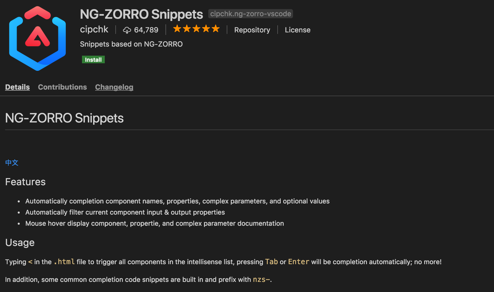Switch to the Details tab
The width and height of the screenshot is (494, 292).
click(x=17, y=87)
